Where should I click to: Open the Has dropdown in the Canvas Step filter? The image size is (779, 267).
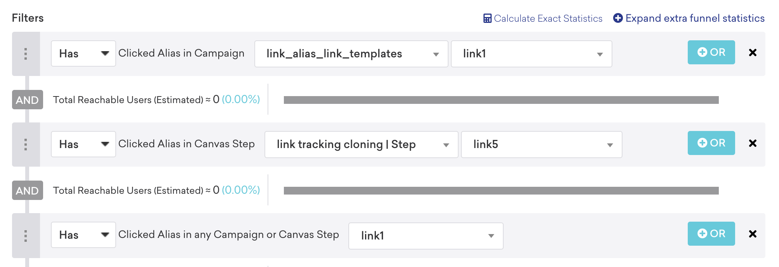[x=83, y=144]
